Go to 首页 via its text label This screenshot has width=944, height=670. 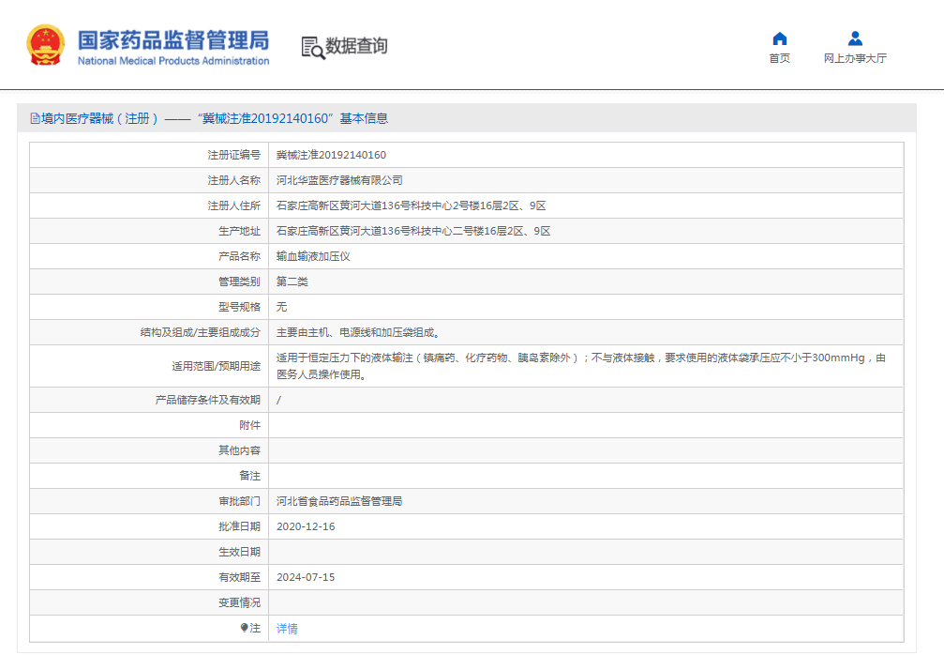(x=779, y=58)
